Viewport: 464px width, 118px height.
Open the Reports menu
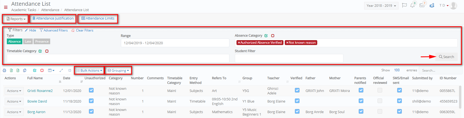coord(16,19)
